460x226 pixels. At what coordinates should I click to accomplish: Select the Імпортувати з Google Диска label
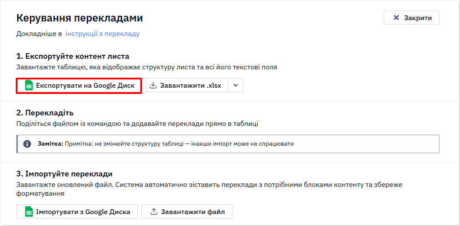(x=83, y=212)
